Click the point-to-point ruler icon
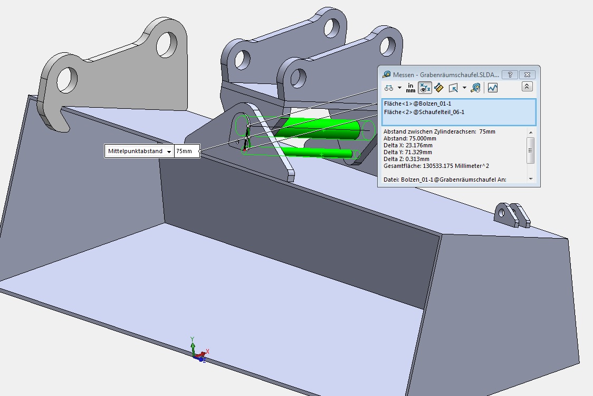 (x=438, y=88)
